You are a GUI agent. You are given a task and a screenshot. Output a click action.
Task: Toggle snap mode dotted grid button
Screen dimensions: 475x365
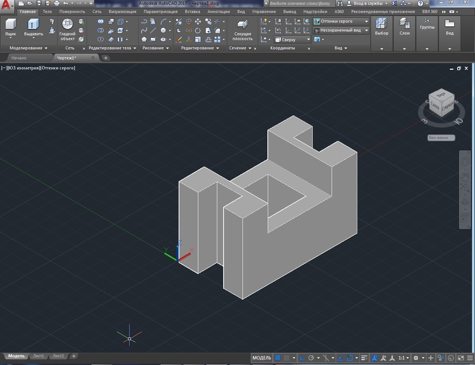[287, 358]
